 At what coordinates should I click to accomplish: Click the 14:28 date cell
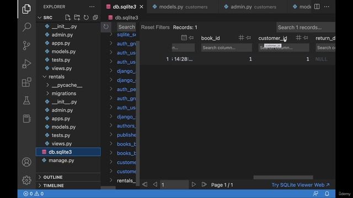click(x=183, y=59)
